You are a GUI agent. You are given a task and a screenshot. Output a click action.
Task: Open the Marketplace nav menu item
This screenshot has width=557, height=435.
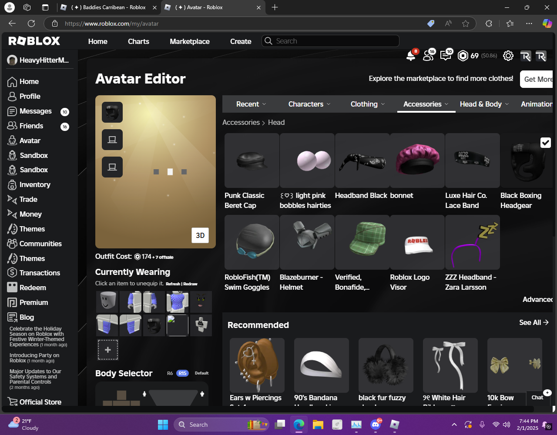point(190,41)
